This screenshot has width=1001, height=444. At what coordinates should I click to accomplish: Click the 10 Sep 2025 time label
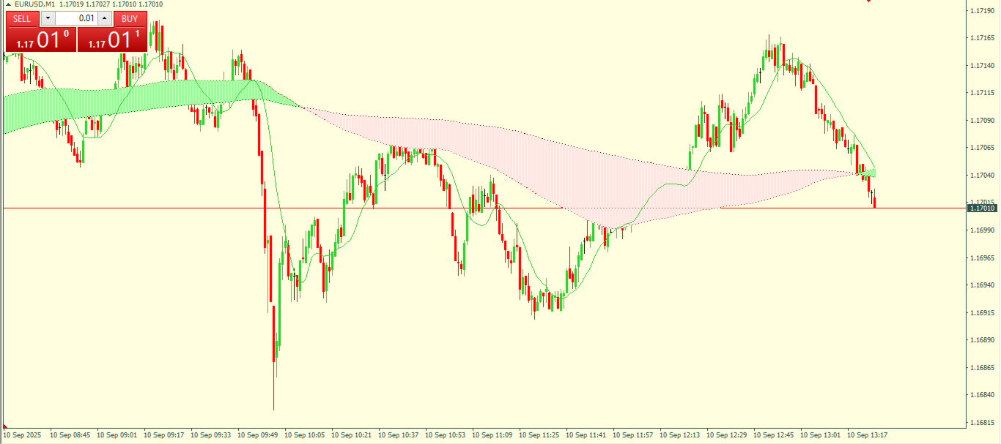[23, 435]
